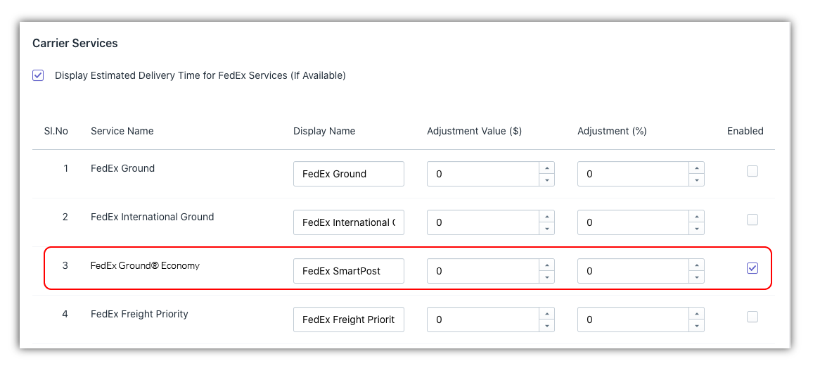This screenshot has height=373, width=820.
Task: Decrease FedEx Ground Economy adjustment percent
Action: (x=697, y=277)
